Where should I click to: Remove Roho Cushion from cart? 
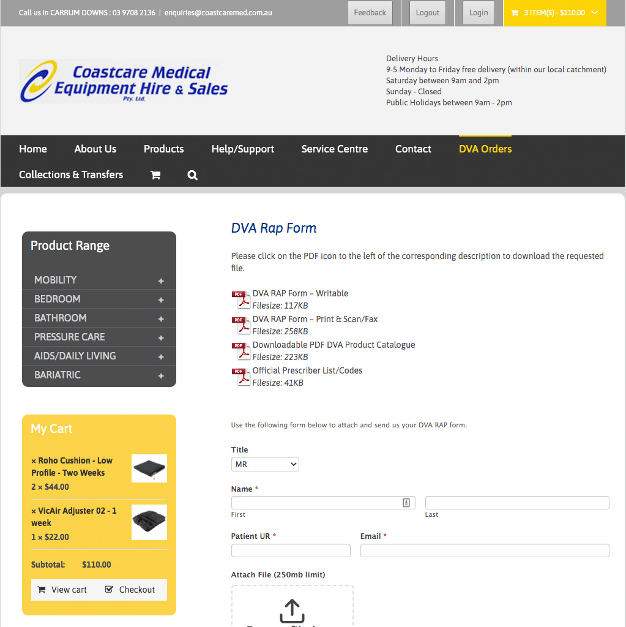(x=34, y=461)
